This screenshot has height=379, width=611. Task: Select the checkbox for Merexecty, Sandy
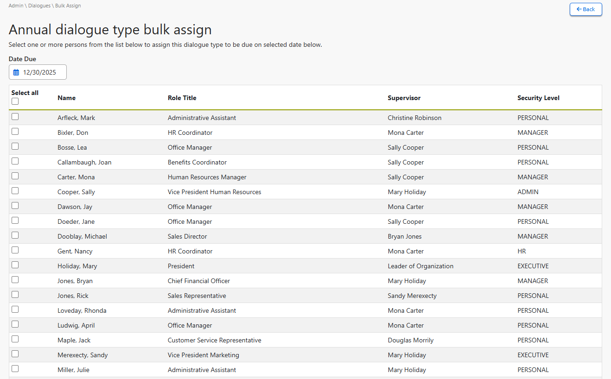[x=15, y=354]
